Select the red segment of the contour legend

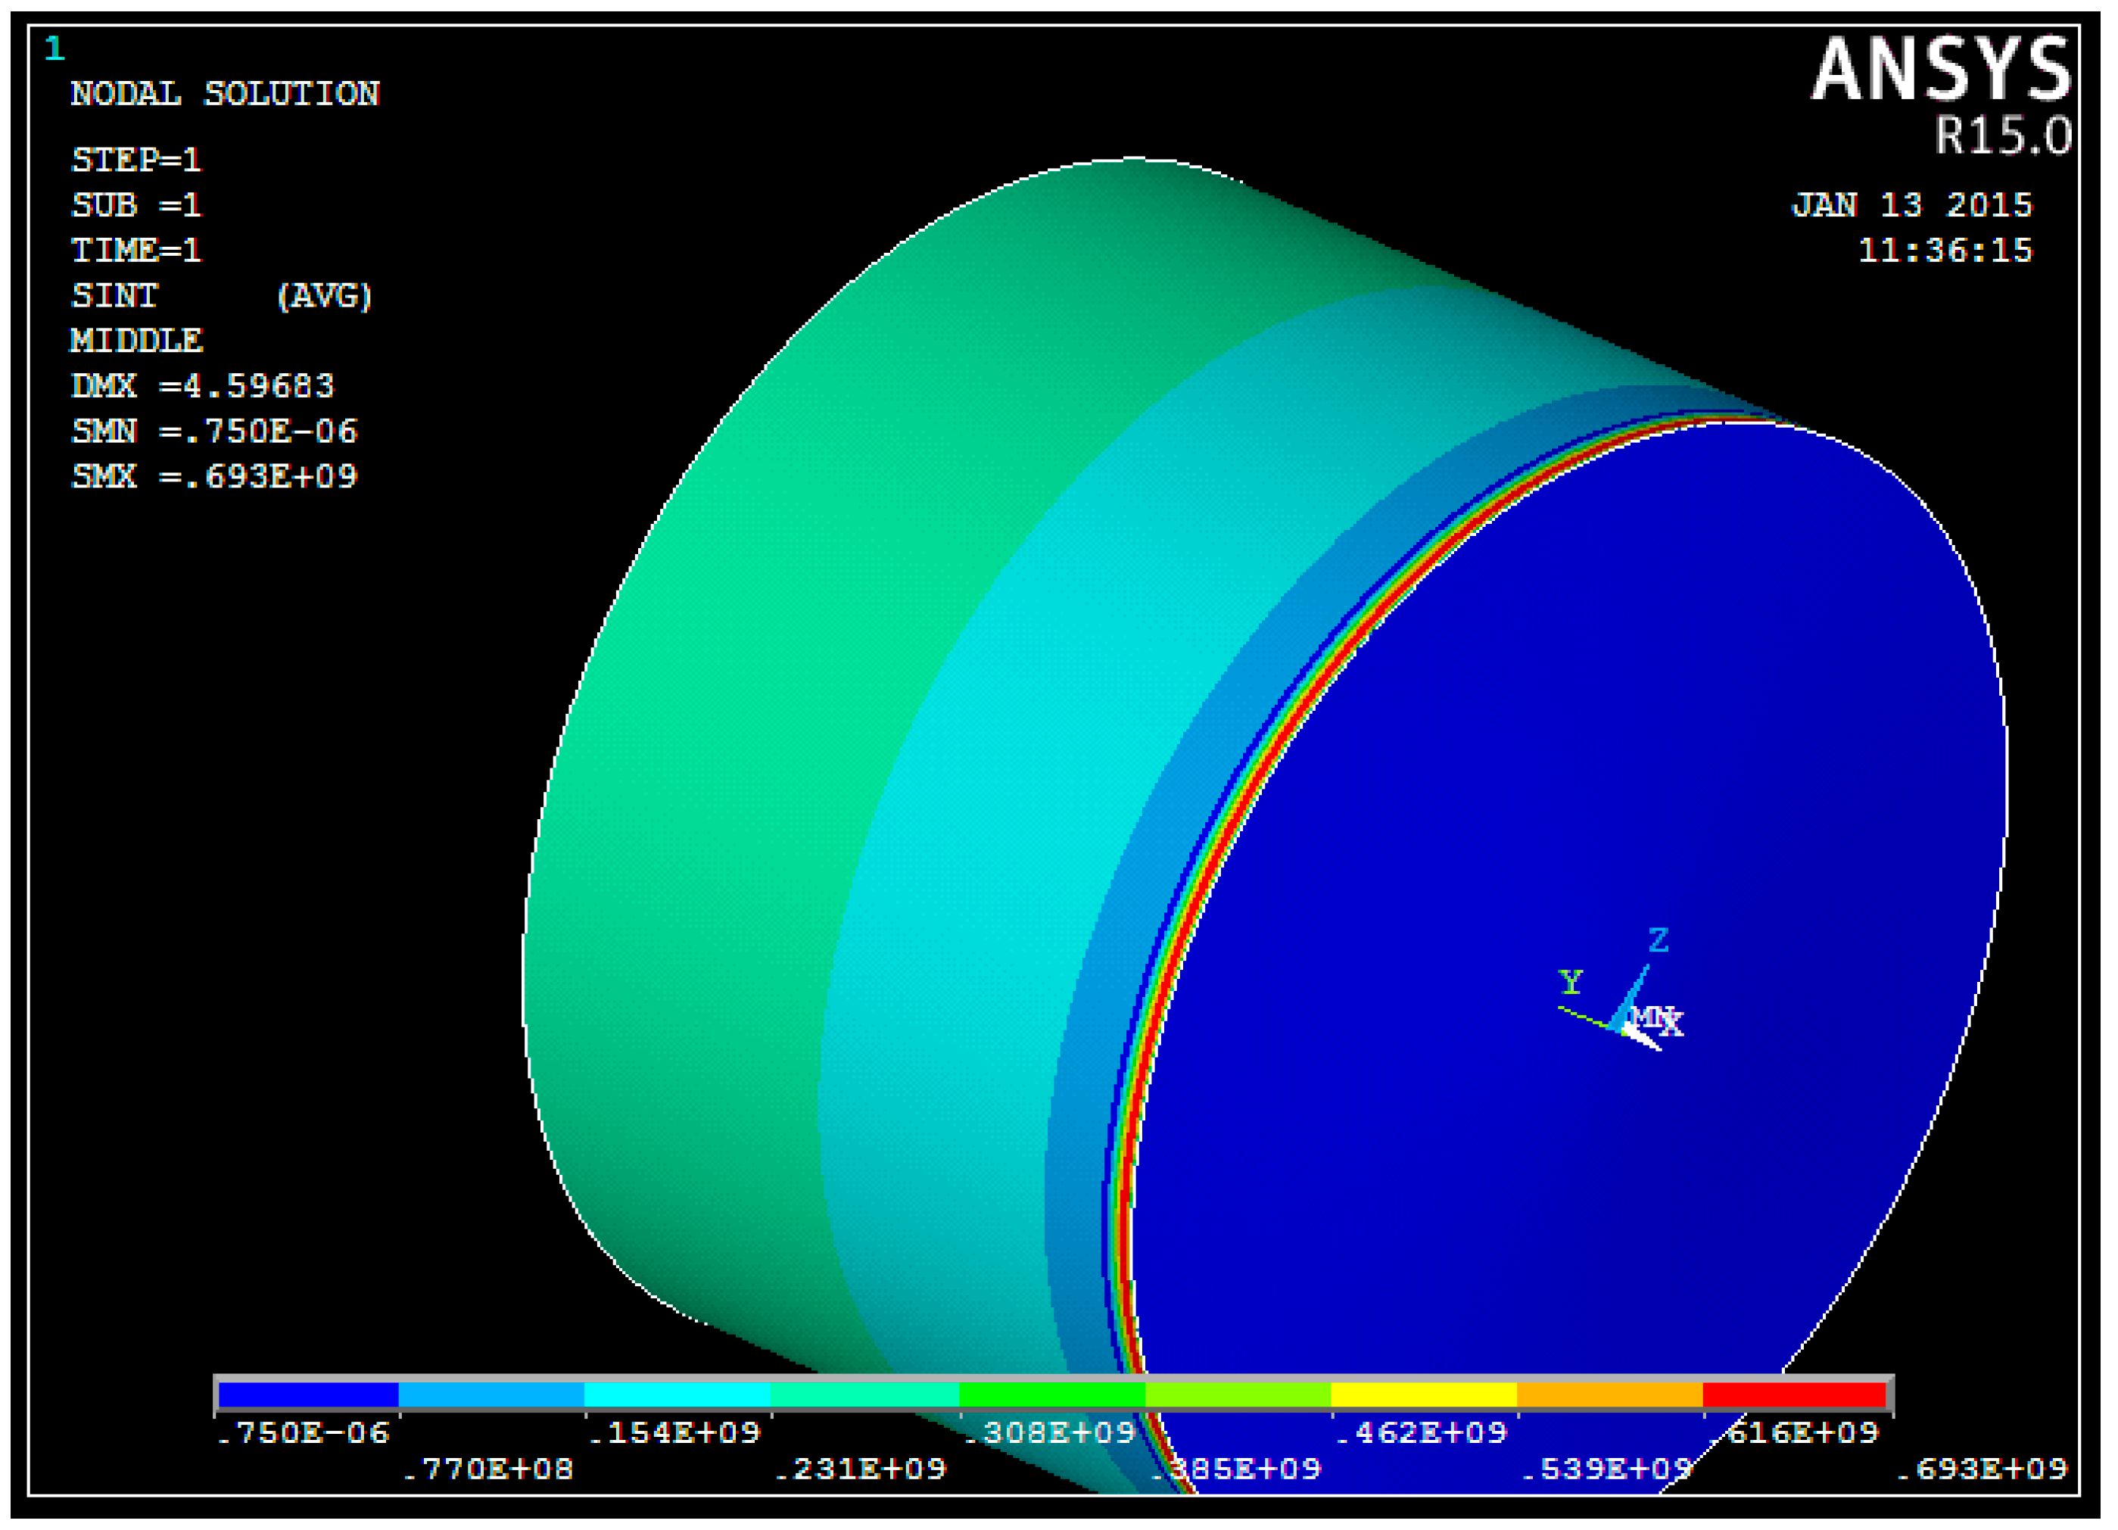click(1794, 1394)
